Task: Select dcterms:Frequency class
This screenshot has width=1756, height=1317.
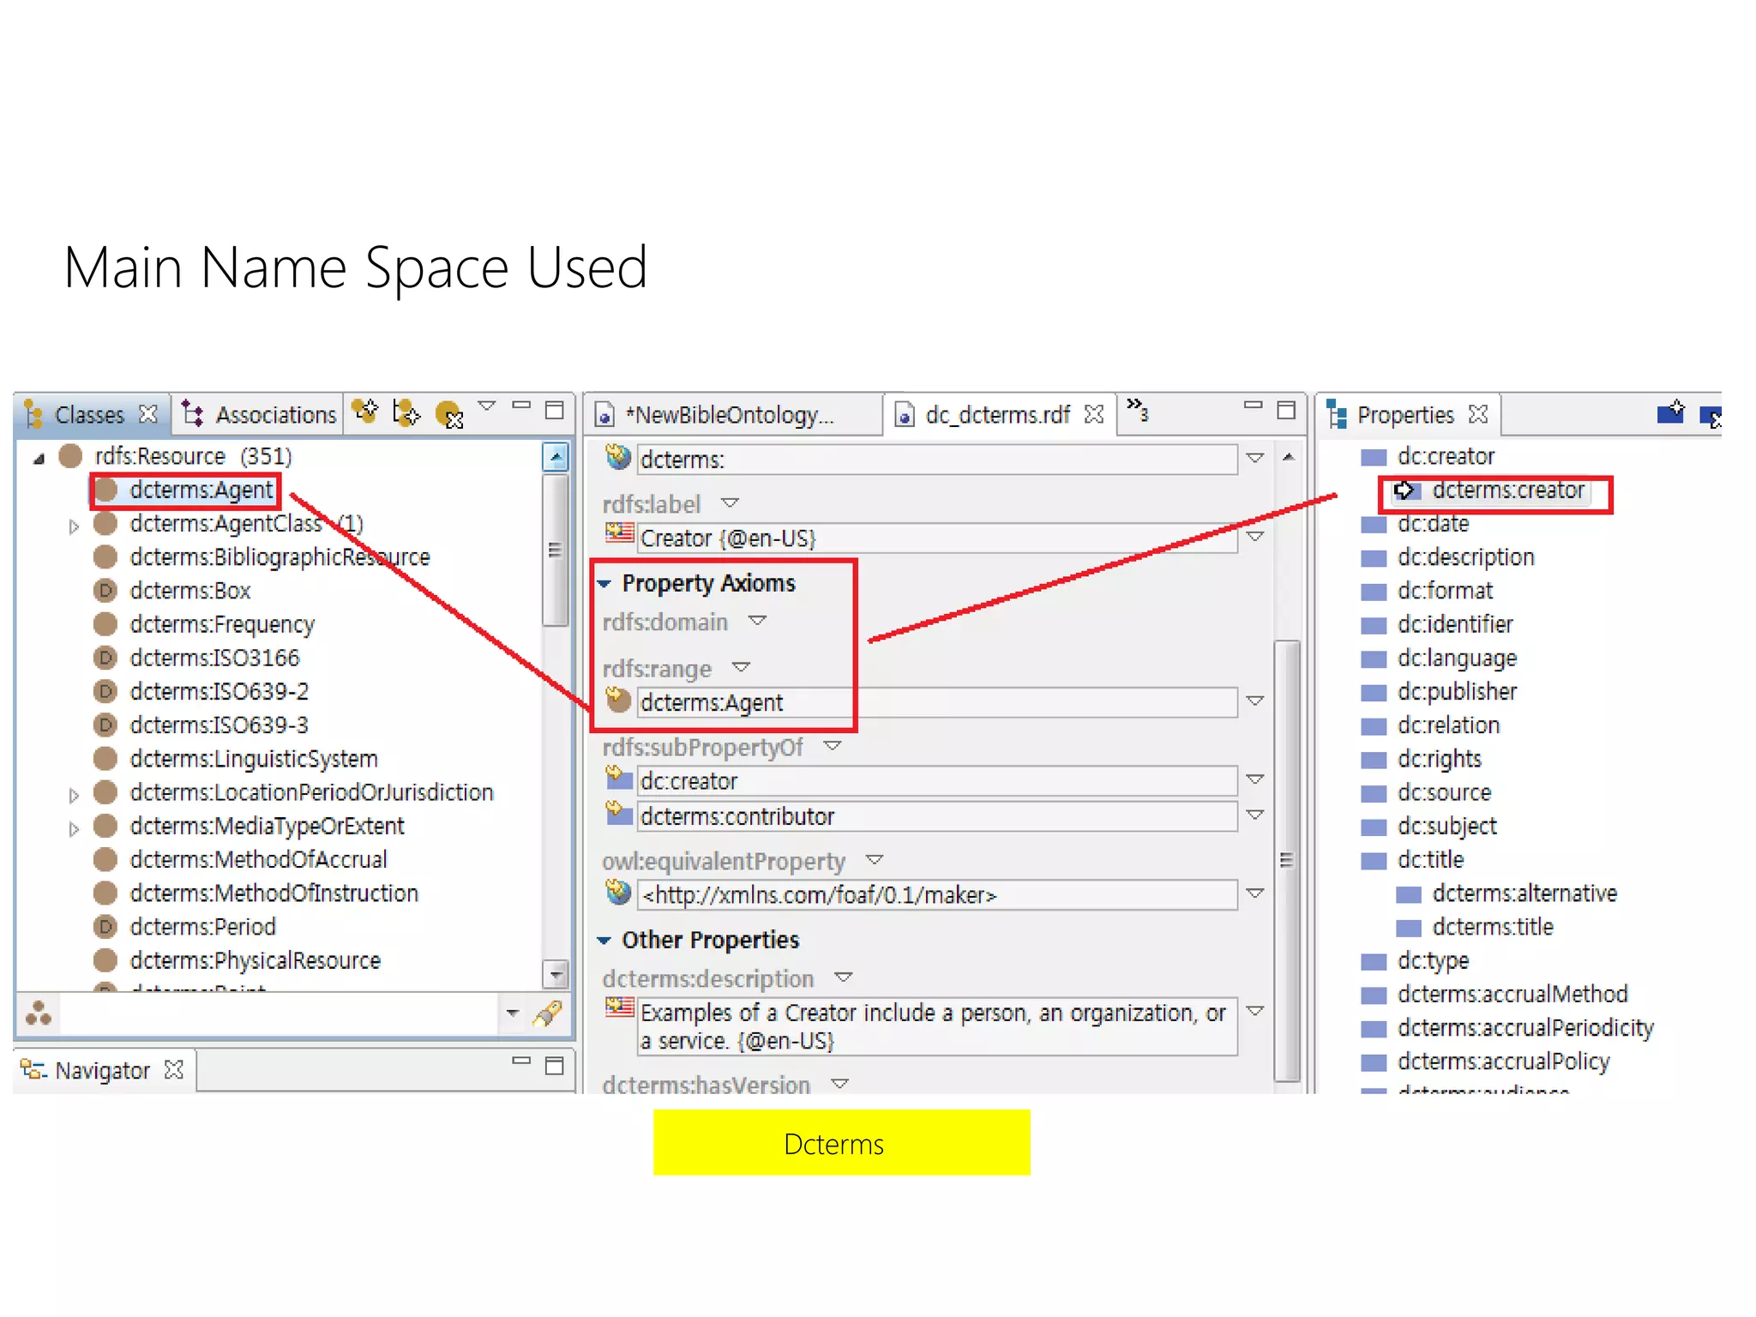Action: point(222,624)
